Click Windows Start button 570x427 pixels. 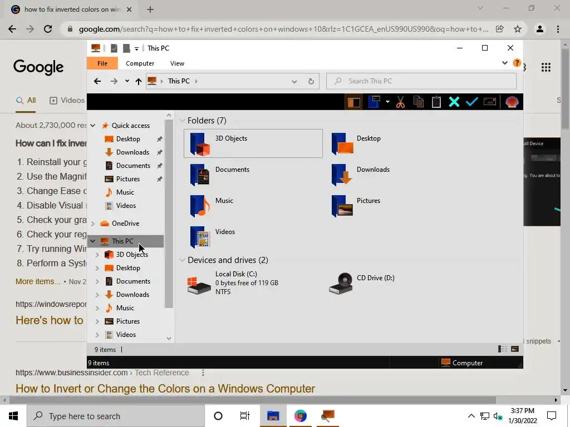pos(13,416)
